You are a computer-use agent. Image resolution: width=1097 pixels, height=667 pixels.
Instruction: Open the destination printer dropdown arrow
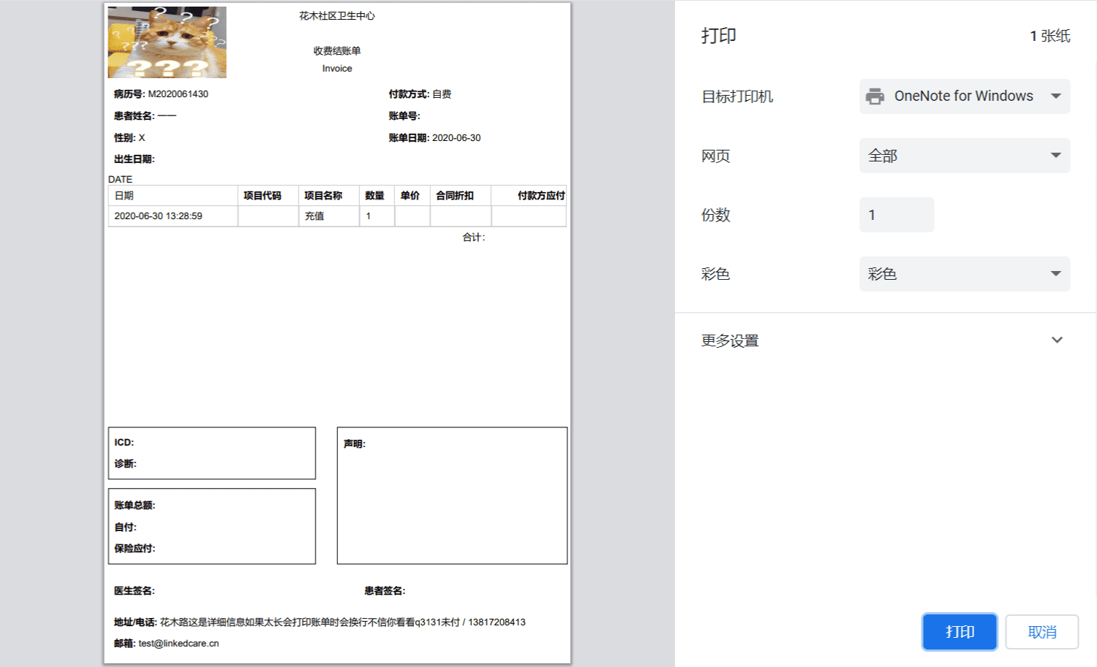1055,96
